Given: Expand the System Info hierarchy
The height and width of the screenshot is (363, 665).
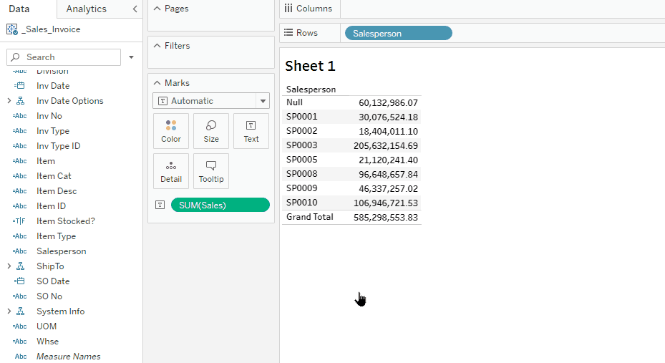Looking at the screenshot, I should pyautogui.click(x=9, y=311).
